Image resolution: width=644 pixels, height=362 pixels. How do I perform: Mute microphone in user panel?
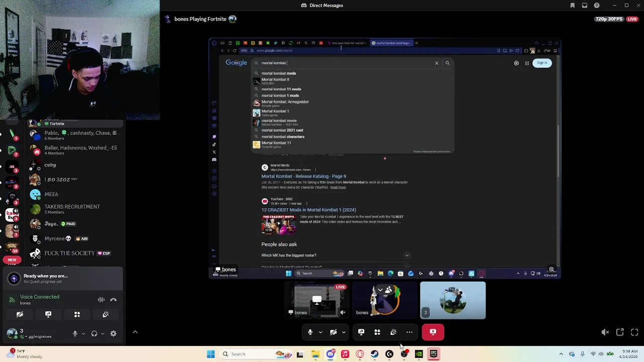pos(75,333)
